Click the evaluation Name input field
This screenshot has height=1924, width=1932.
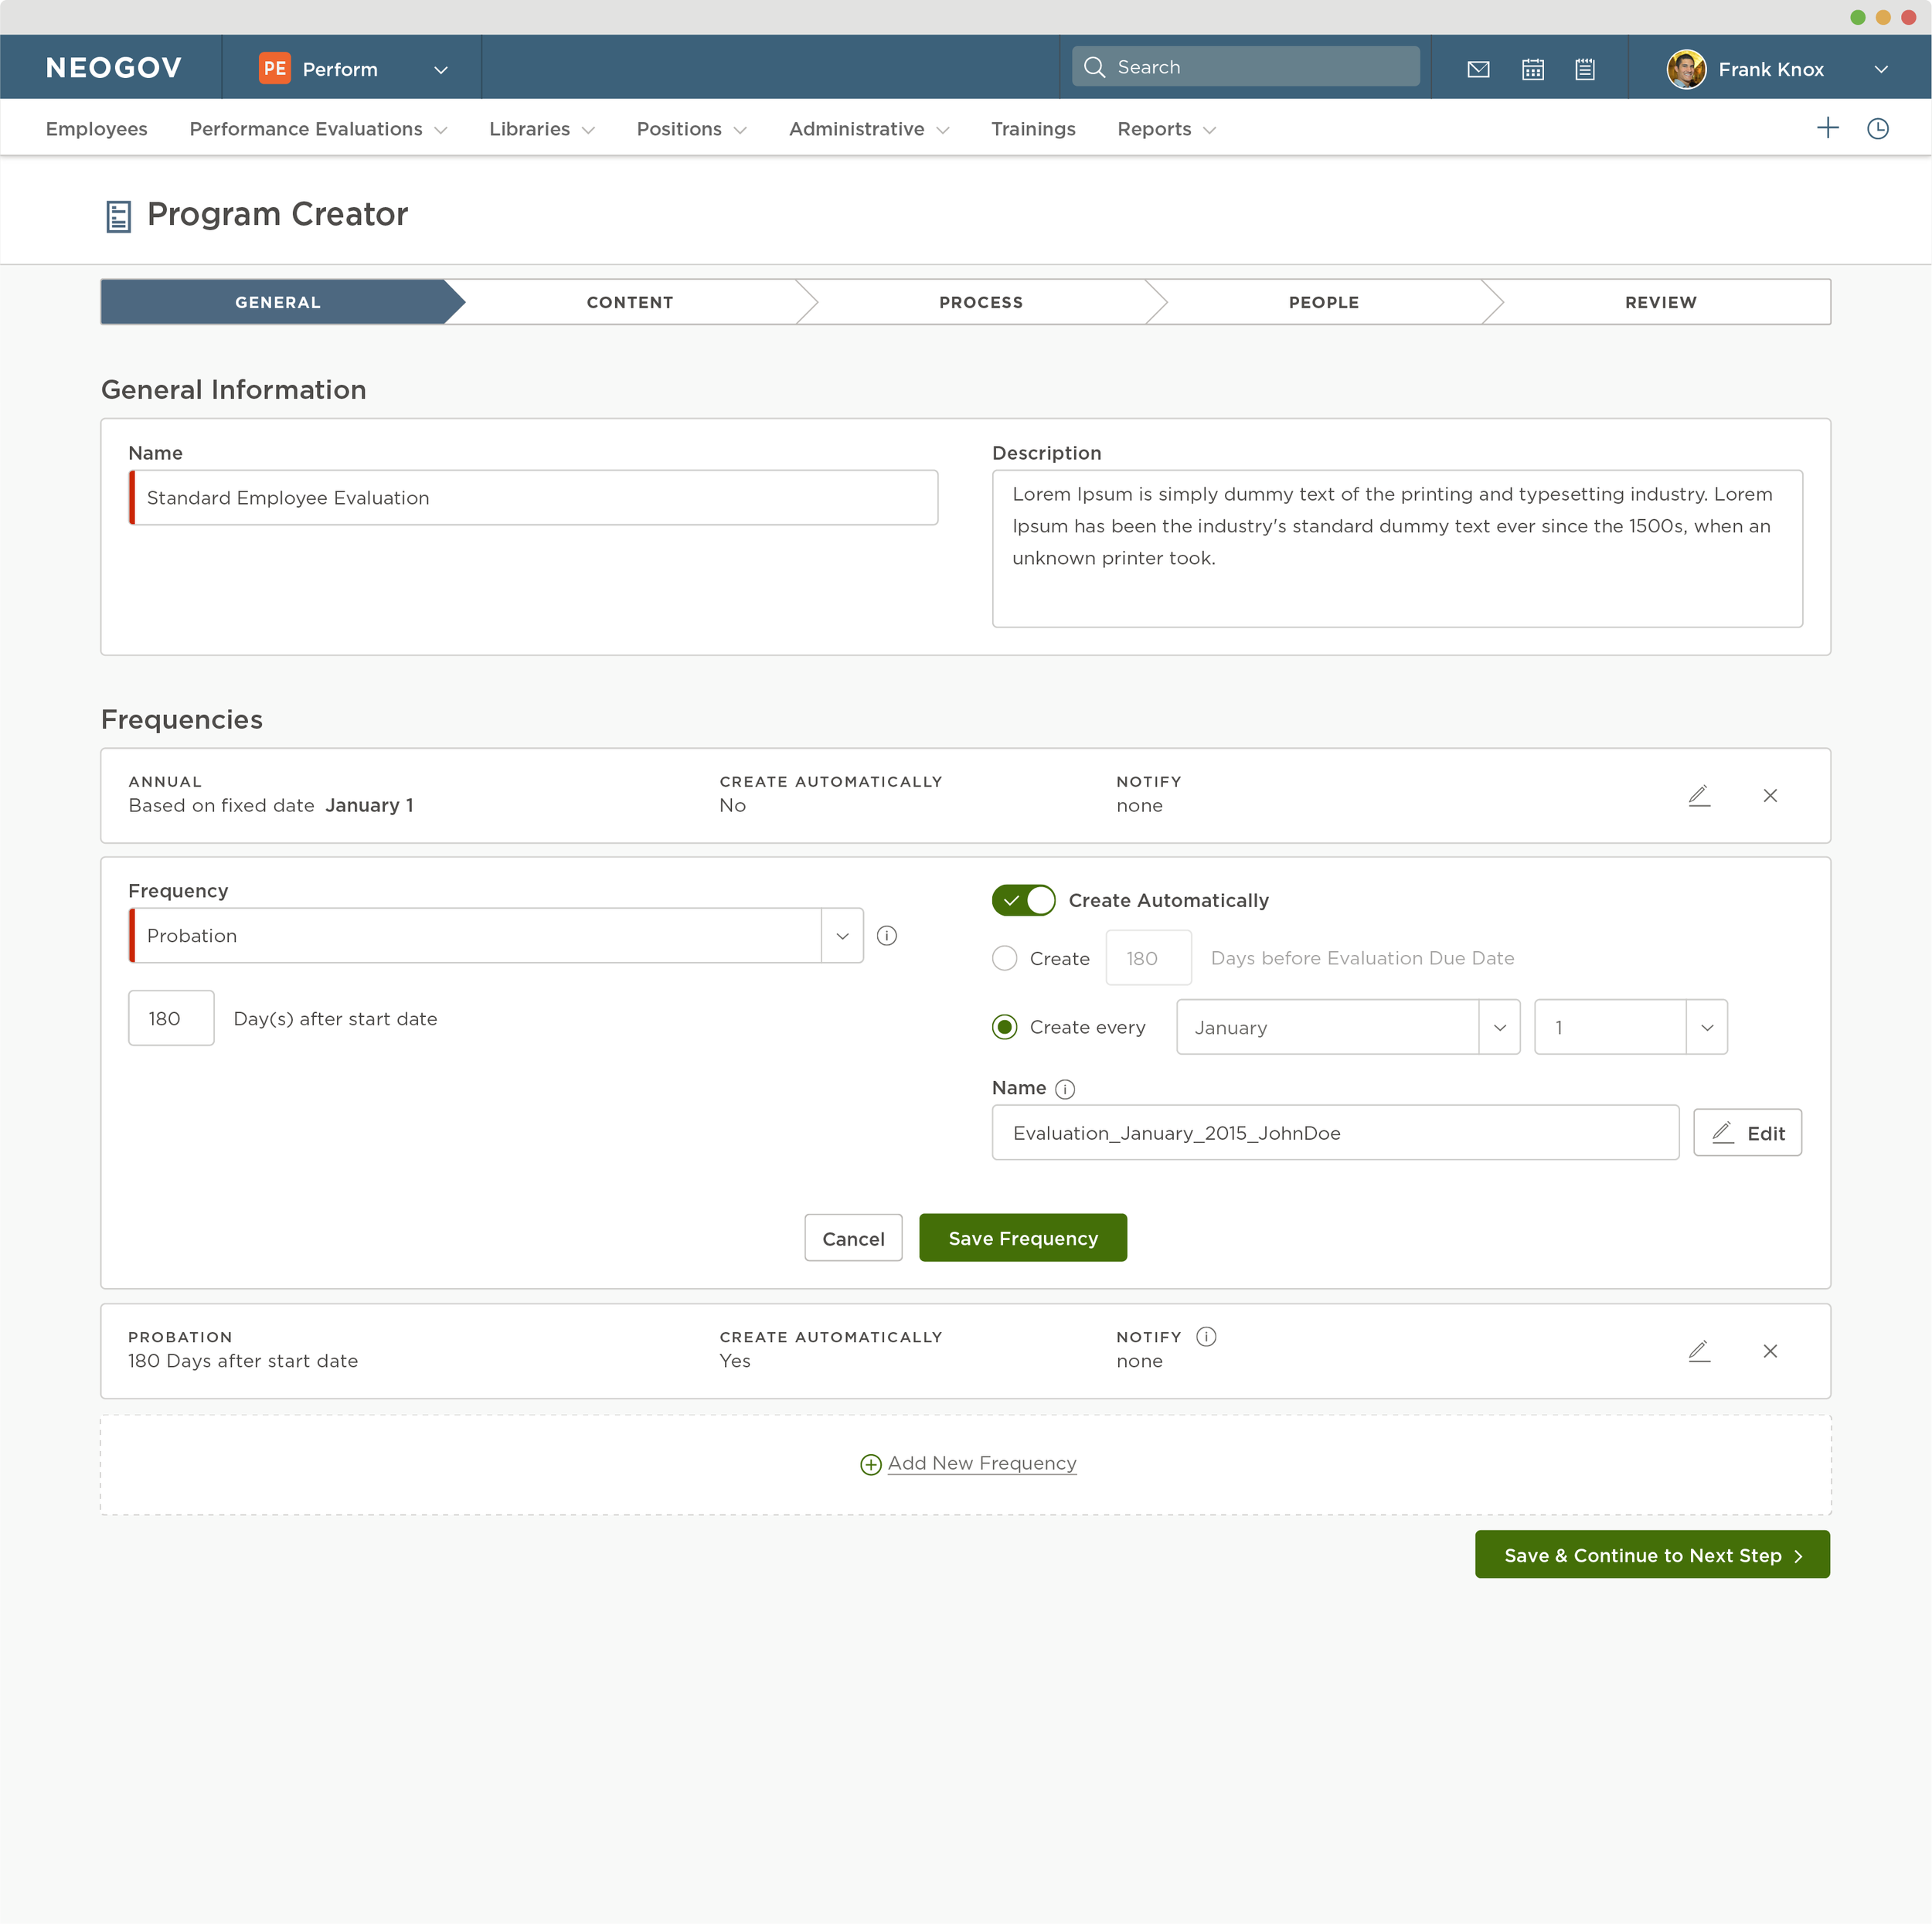[1335, 1133]
